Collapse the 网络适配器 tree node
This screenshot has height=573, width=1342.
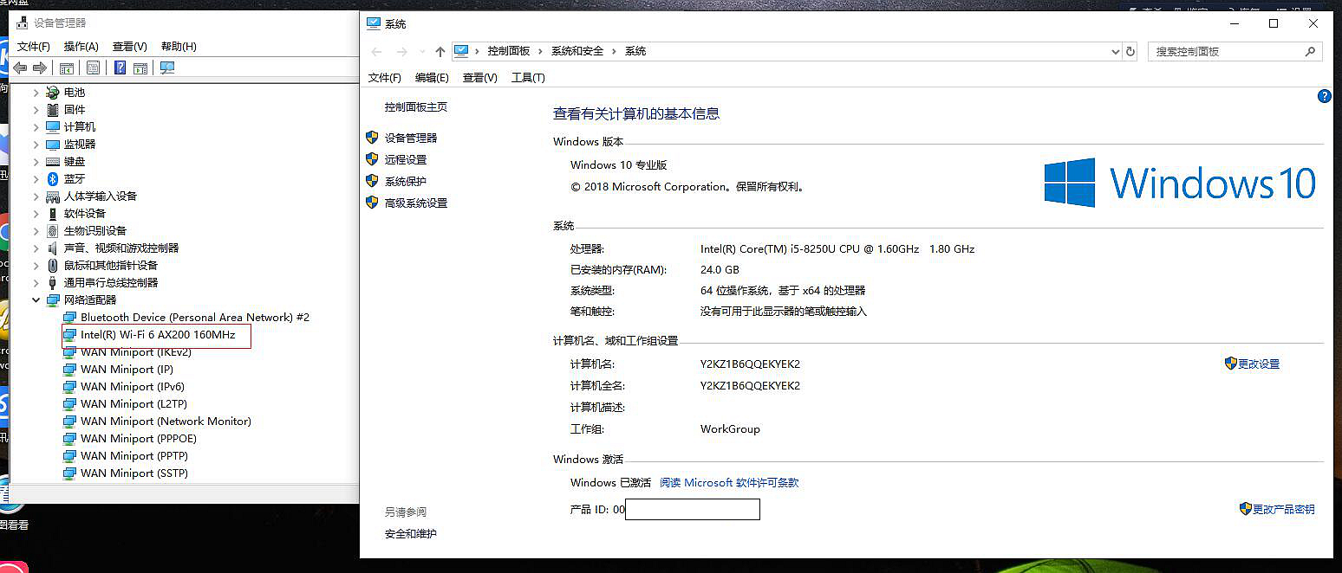[x=36, y=299]
